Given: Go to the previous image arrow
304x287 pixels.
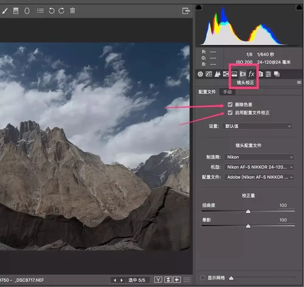Looking at the screenshot, I should (x=115, y=280).
